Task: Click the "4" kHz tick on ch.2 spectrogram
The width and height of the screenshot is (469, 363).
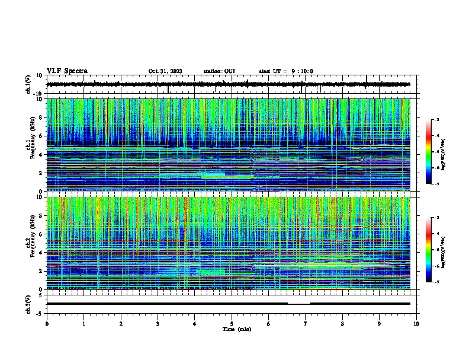Action: (x=41, y=253)
